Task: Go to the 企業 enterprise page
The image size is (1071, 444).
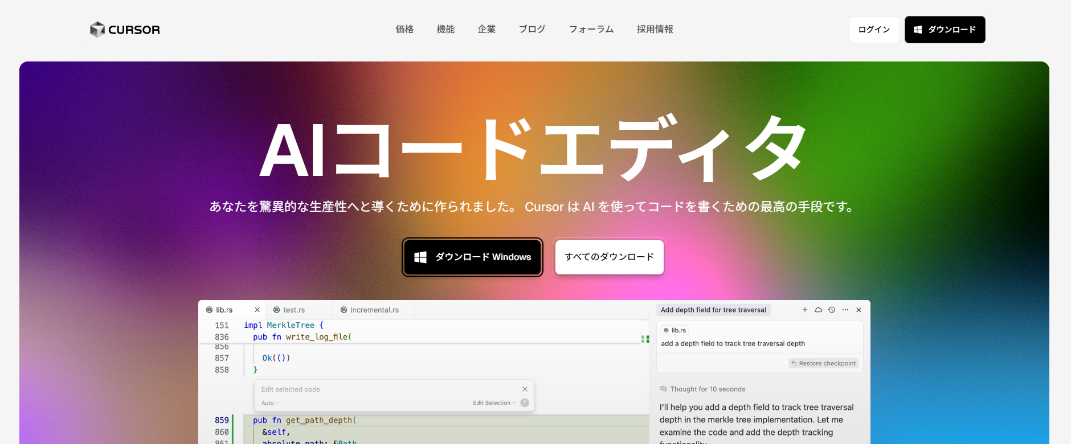Action: click(x=487, y=29)
